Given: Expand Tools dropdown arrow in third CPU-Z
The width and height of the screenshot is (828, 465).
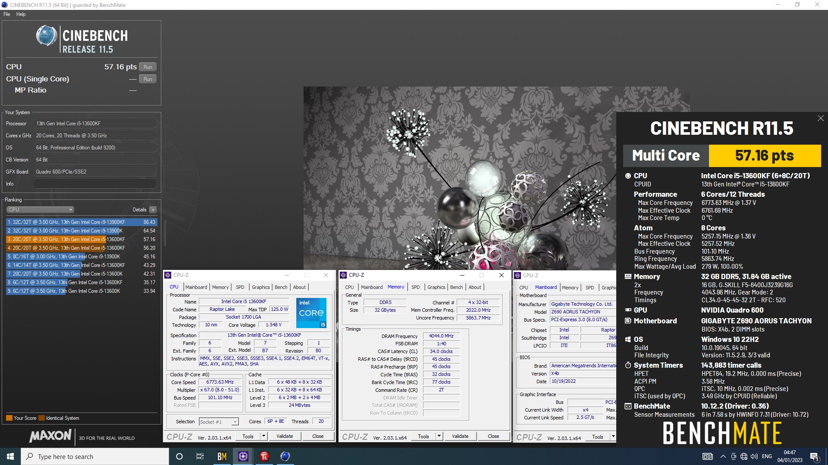Looking at the screenshot, I should 613,437.
